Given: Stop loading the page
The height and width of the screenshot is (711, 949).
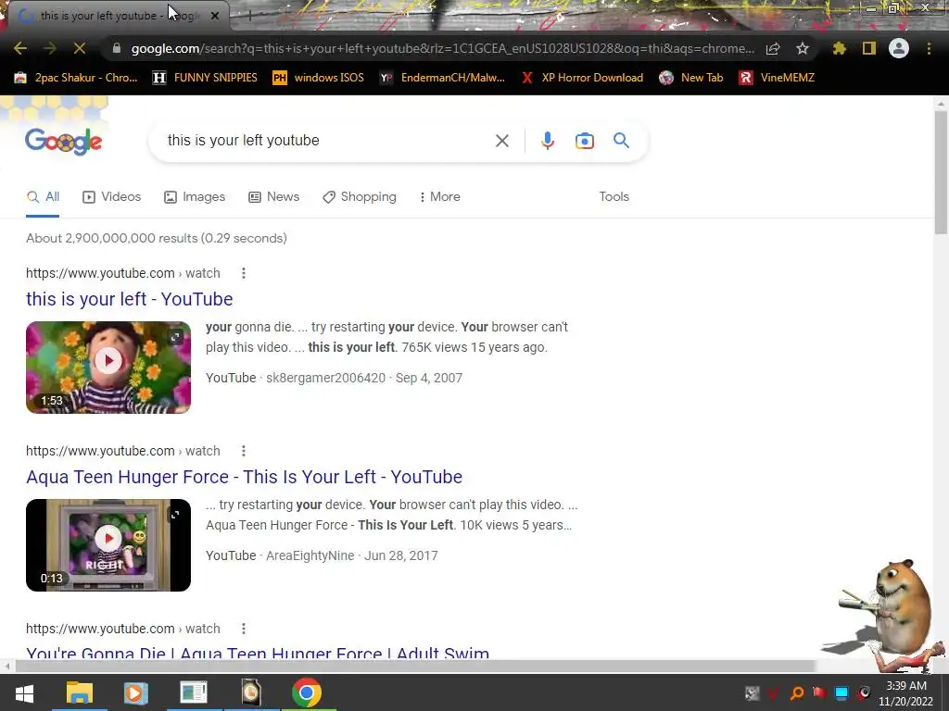Looking at the screenshot, I should (x=80, y=48).
